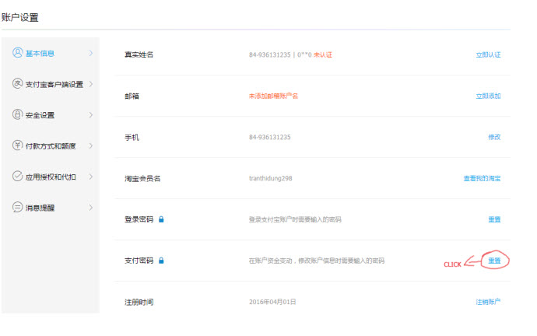Click the lock icon beside 登录密码
The width and height of the screenshot is (537, 336).
[x=161, y=219]
